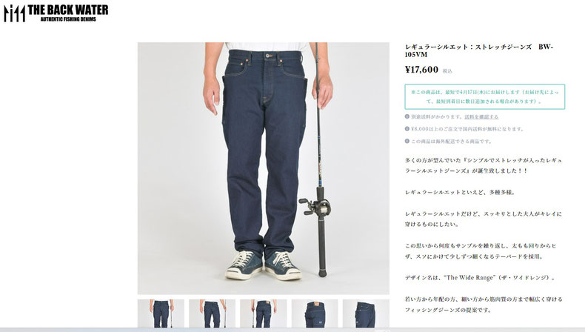Click product title ストレッチジーンズ BW-105VM
Screen dimensions: 585x332
pos(479,51)
